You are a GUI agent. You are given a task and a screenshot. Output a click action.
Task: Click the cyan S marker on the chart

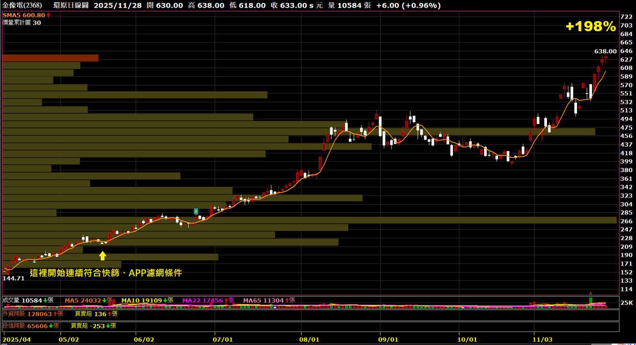196,211
